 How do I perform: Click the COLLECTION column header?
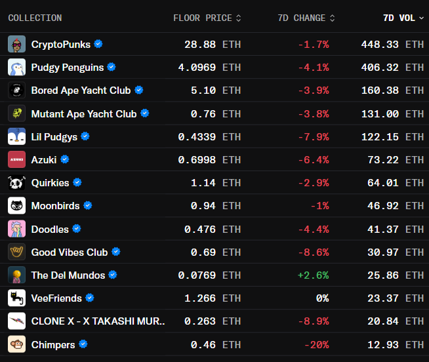[x=35, y=18]
